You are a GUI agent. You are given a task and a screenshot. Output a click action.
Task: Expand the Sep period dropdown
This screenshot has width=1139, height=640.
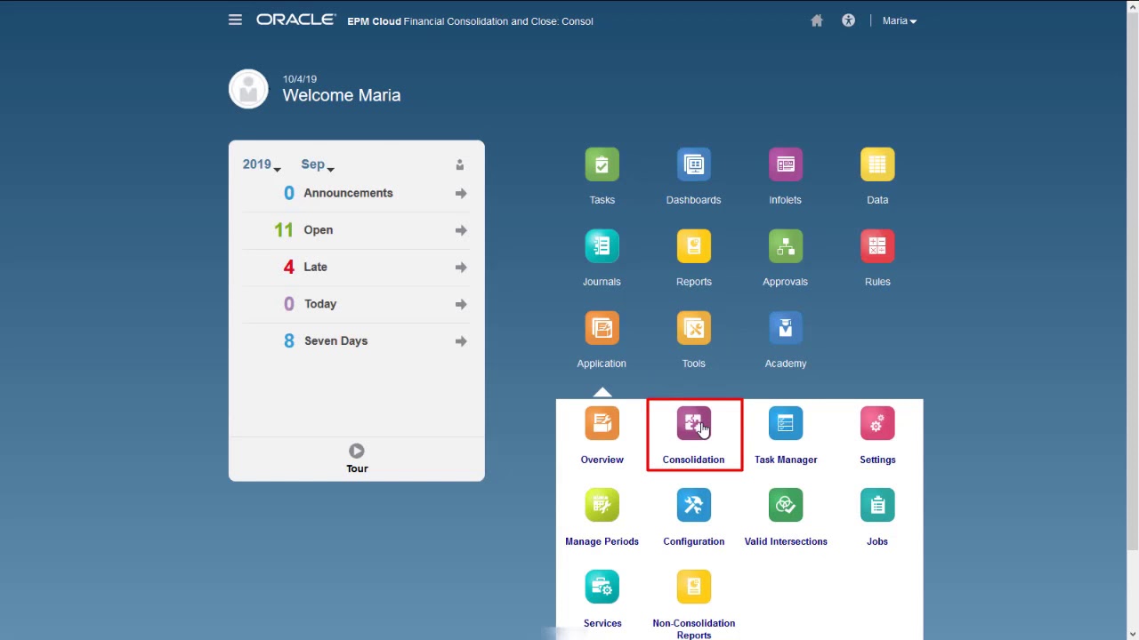[x=318, y=164]
